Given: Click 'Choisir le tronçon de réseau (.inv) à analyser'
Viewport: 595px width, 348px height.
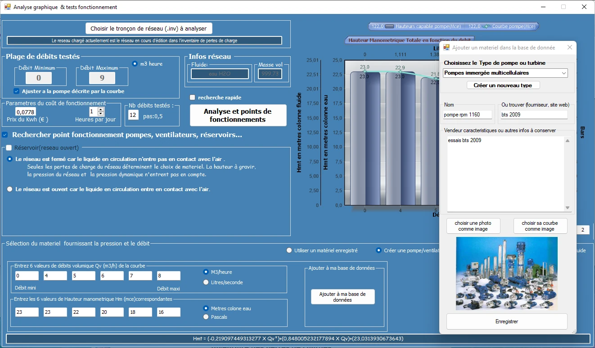Looking at the screenshot, I should coord(149,28).
